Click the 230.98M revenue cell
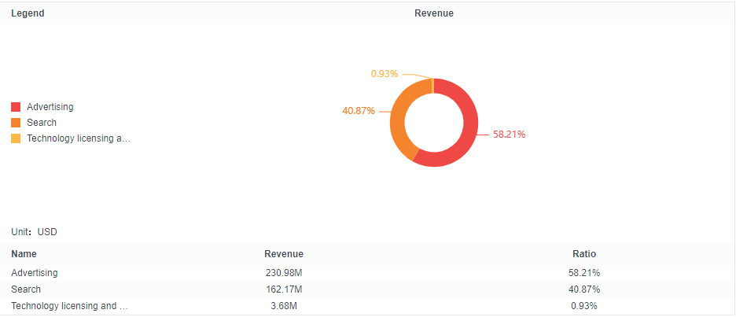The image size is (736, 317). (x=284, y=273)
